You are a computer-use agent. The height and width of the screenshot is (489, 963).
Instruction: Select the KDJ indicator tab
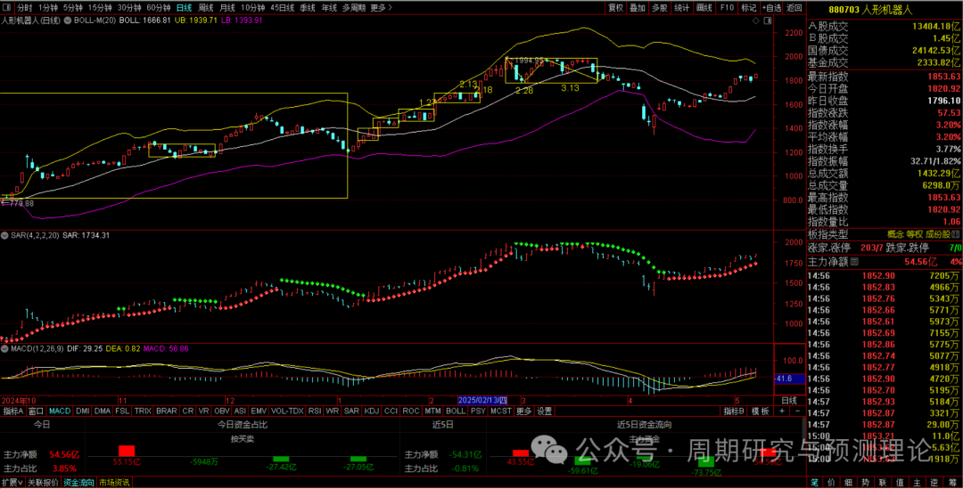tap(372, 412)
